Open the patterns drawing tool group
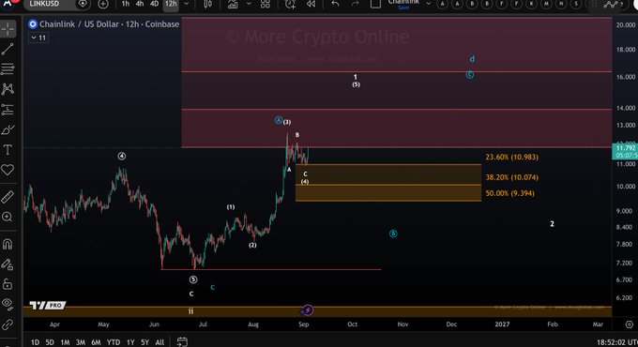Screen dimensions: 638x347 click(x=8, y=89)
